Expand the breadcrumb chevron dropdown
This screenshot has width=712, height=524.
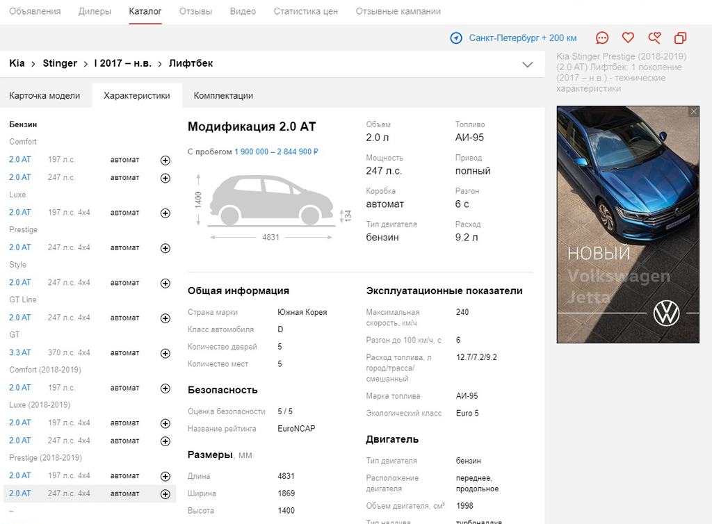[x=527, y=65]
